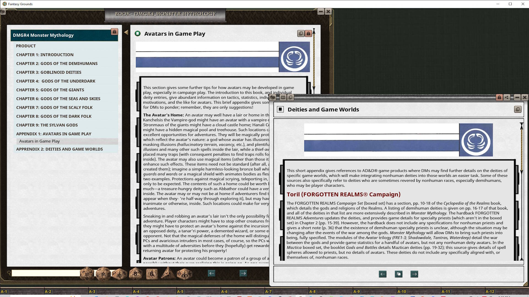Screen dimensions: 529x297
Task: Select hotkey slot A-8
Action: click(x=331, y=291)
